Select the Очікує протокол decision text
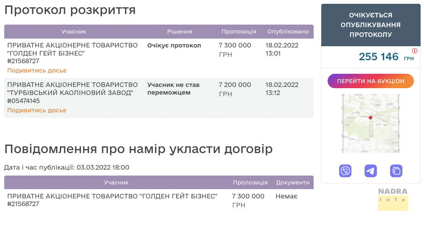This screenshot has width=424, height=226. (174, 45)
